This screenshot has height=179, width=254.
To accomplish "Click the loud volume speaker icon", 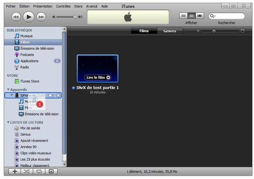I will [80, 17].
